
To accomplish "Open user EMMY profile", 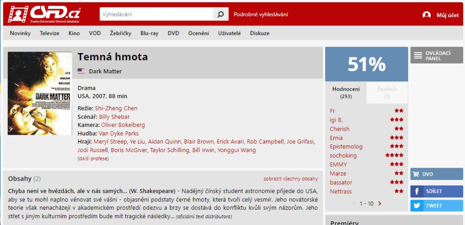I will (338, 164).
